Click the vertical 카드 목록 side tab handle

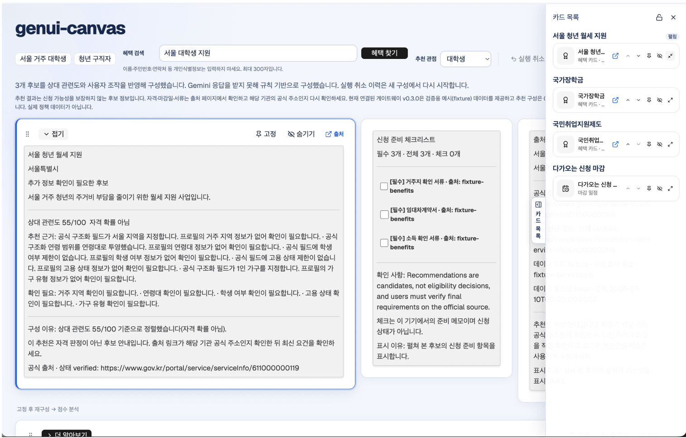point(538,220)
